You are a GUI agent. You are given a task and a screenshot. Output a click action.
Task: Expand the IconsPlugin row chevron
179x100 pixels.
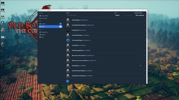click(144, 45)
